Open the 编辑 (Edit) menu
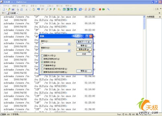The image size is (162, 116). pos(16,6)
